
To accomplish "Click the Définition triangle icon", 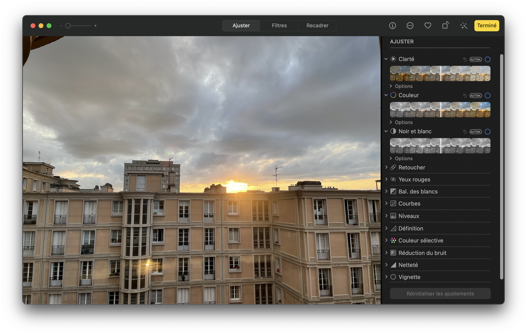I will (x=393, y=228).
